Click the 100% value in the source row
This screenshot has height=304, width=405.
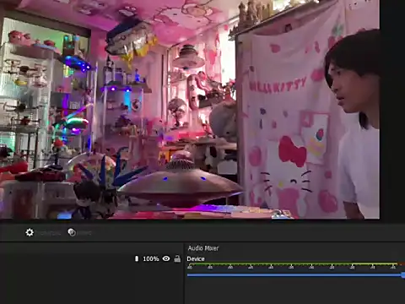click(x=151, y=258)
